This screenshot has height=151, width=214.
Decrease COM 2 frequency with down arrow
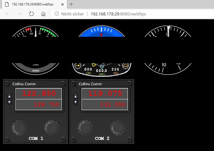75,102
